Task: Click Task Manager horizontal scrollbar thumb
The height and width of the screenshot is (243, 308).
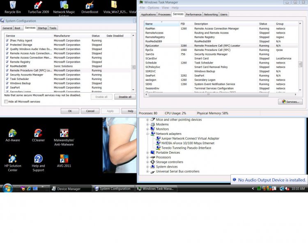Action: pyautogui.click(x=208, y=95)
